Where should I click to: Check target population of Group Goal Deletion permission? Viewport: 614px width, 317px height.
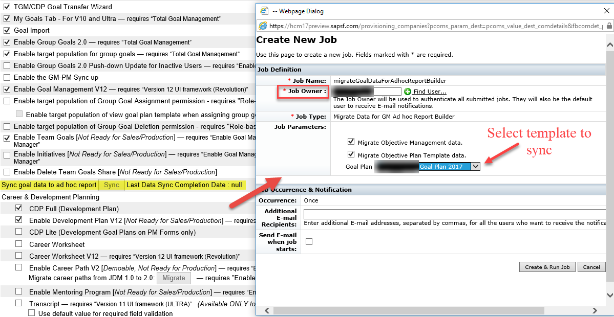(x=7, y=126)
